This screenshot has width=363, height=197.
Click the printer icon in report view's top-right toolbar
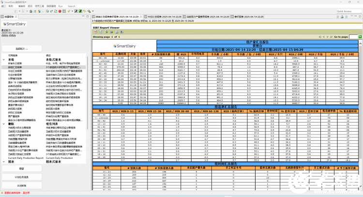tap(342, 16)
